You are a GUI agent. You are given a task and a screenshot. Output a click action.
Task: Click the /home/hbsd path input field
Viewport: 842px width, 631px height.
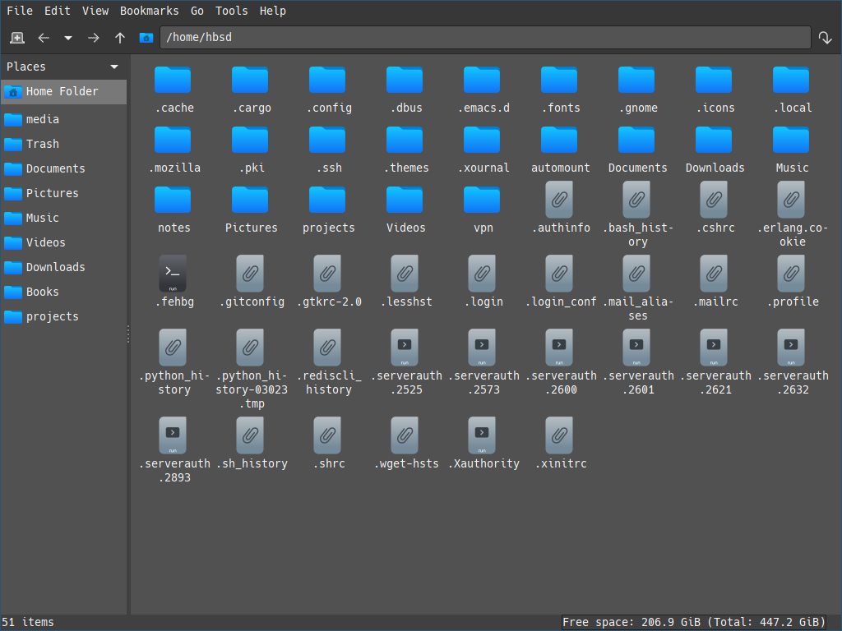pyautogui.click(x=485, y=38)
